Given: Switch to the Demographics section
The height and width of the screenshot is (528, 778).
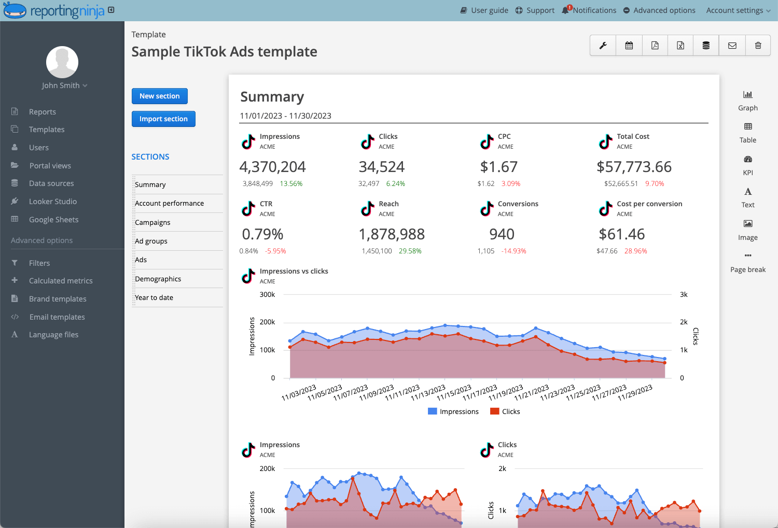Looking at the screenshot, I should [158, 278].
